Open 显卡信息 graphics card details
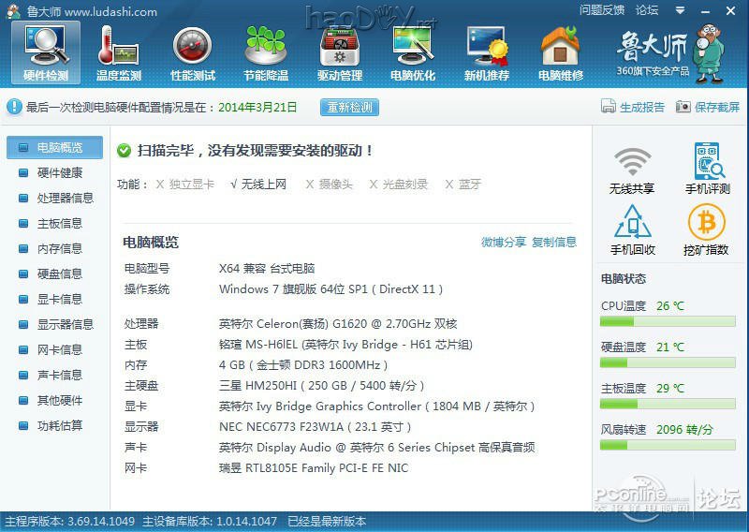Screen dimensions: 749x532 point(59,300)
